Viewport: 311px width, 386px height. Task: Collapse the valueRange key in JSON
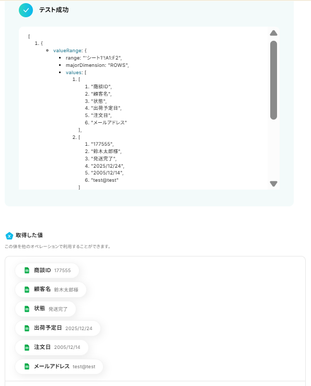(x=67, y=51)
